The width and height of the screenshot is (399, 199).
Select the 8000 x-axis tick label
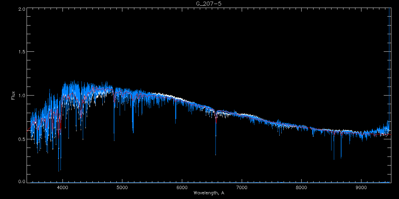point(301,187)
